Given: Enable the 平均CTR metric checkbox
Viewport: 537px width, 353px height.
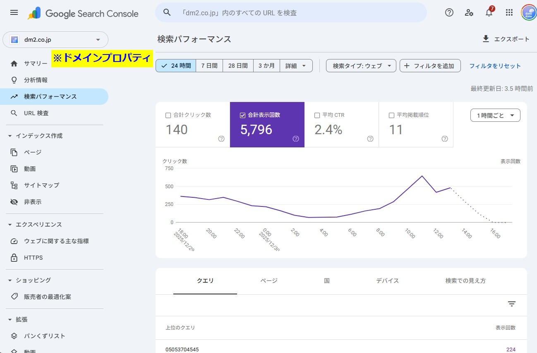Looking at the screenshot, I should [x=317, y=115].
